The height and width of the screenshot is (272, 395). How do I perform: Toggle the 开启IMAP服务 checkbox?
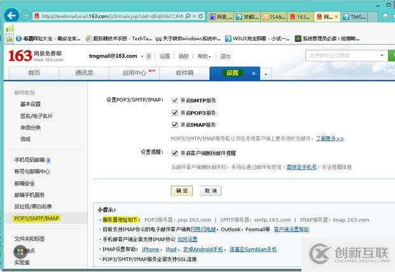tap(174, 125)
